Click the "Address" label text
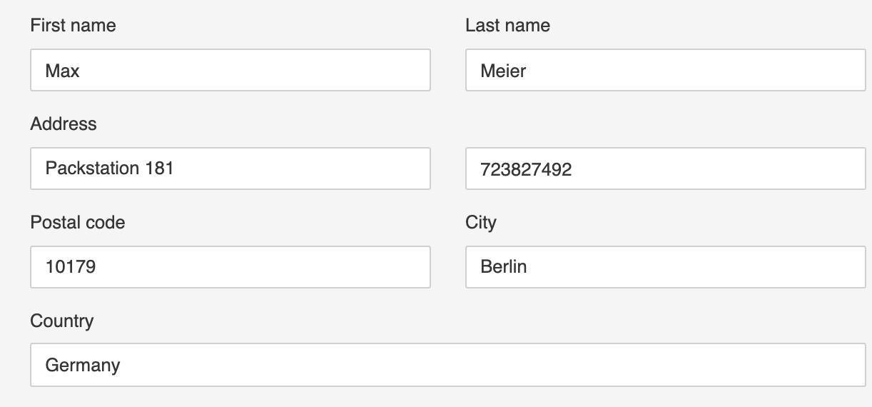Image resolution: width=872 pixels, height=407 pixels. click(64, 124)
